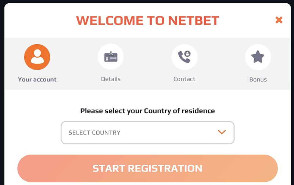Select the Bonus step label
This screenshot has width=294, height=185.
pyautogui.click(x=258, y=79)
